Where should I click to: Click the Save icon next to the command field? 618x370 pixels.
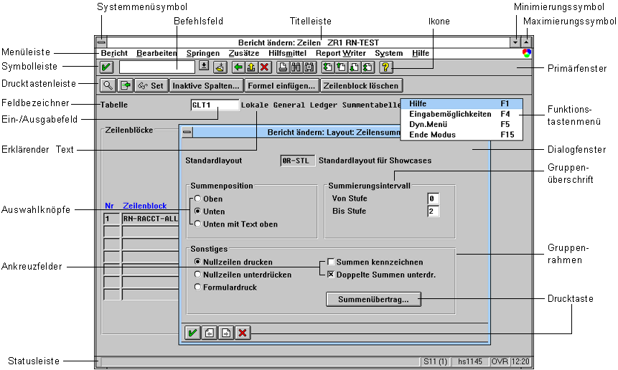point(220,67)
